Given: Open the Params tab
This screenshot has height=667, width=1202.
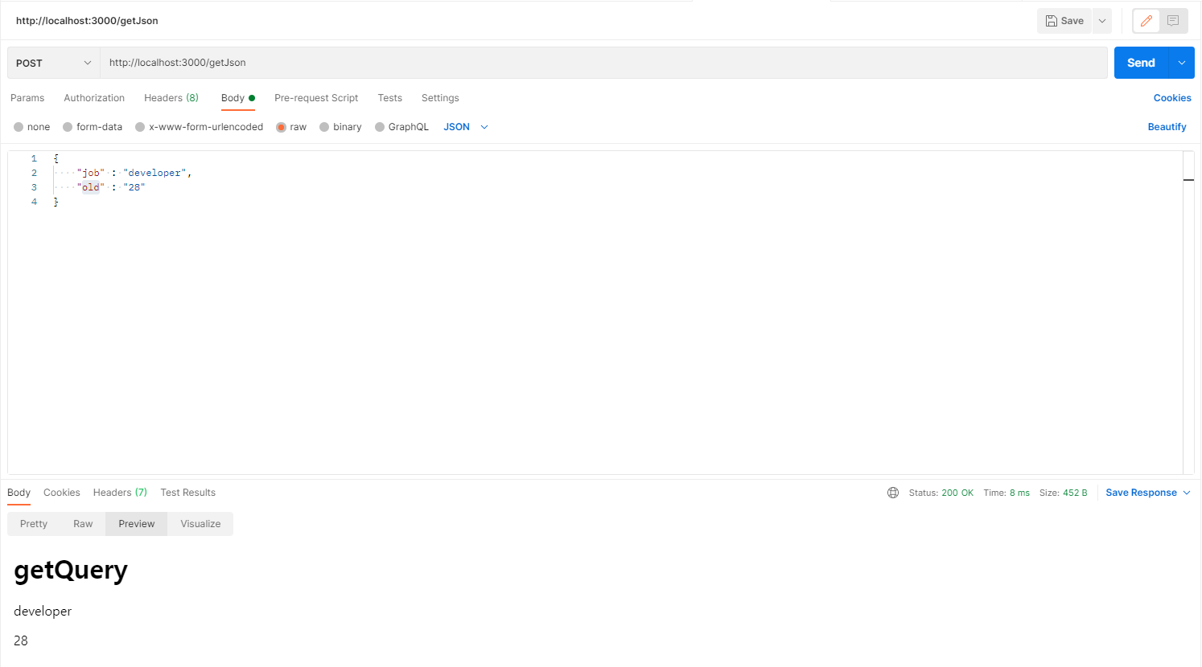Looking at the screenshot, I should pos(27,98).
